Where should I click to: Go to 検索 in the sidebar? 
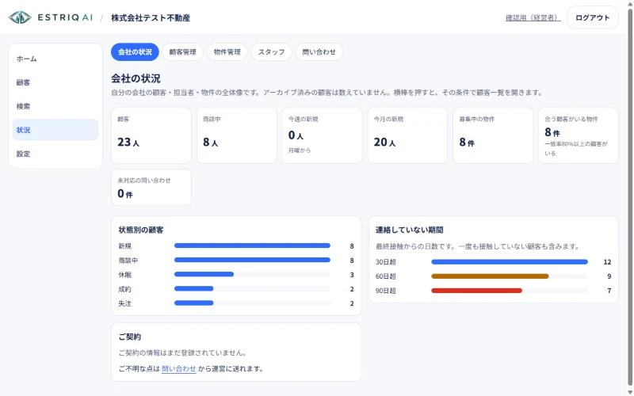coord(55,106)
